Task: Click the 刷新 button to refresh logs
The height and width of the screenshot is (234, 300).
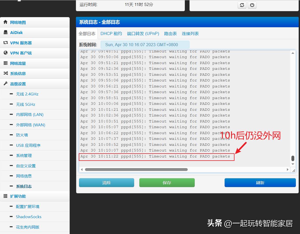Action: (x=260, y=182)
